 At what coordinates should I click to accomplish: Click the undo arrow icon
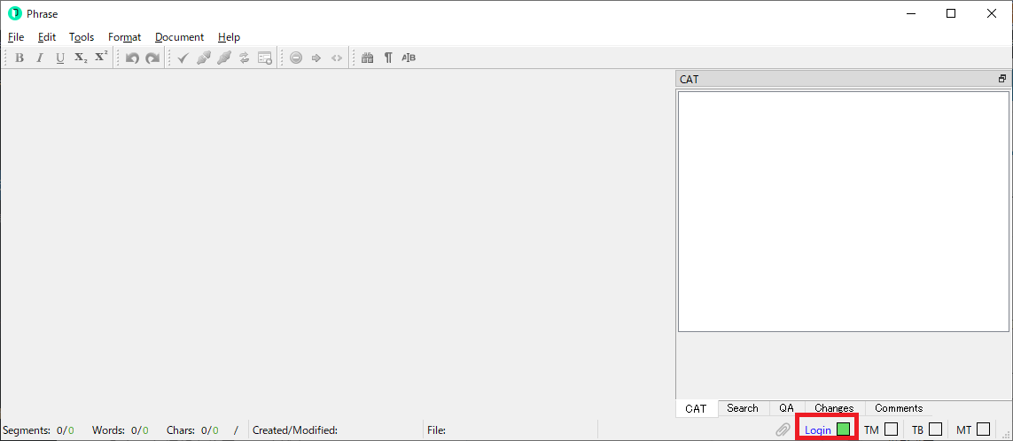pos(132,58)
